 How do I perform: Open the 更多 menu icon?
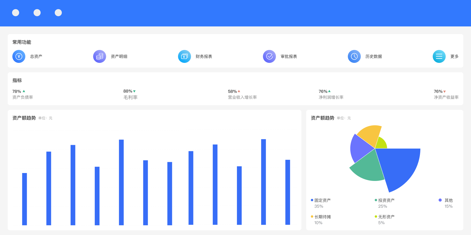point(439,56)
